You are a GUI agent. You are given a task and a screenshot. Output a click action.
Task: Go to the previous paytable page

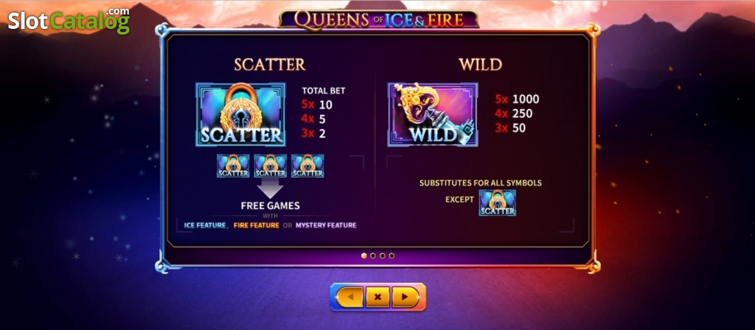pyautogui.click(x=349, y=297)
